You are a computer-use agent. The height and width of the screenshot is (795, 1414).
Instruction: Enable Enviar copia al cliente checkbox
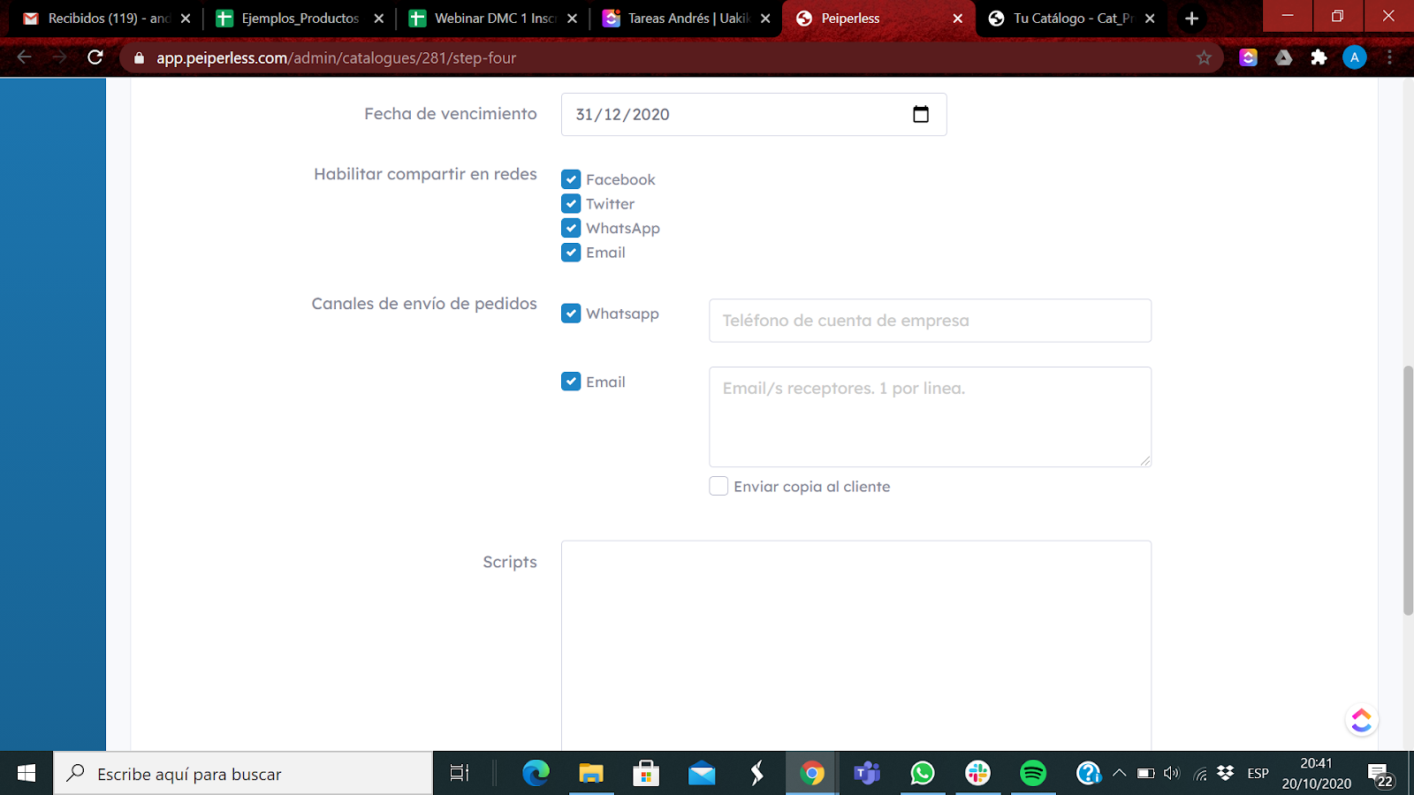pos(718,487)
